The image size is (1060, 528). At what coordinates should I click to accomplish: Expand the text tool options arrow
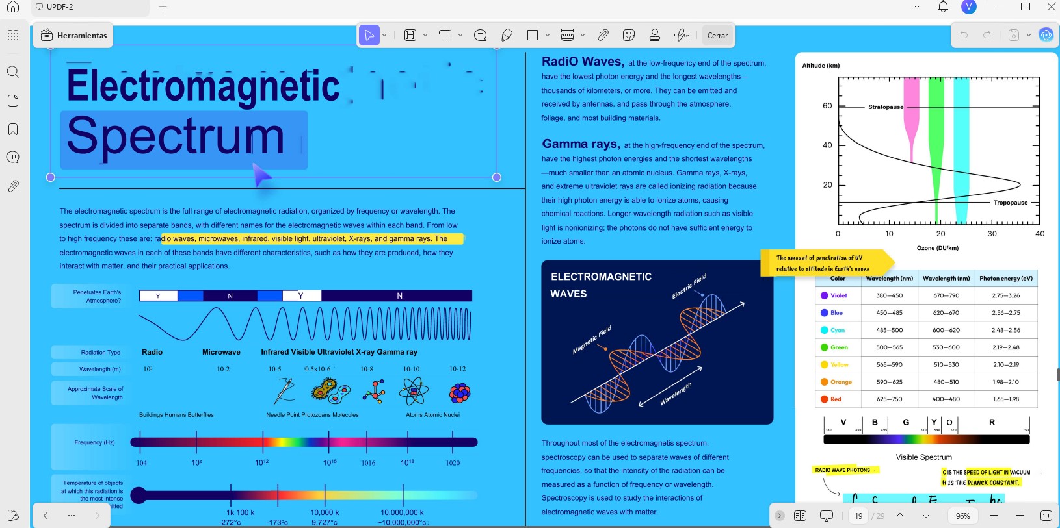pyautogui.click(x=460, y=35)
